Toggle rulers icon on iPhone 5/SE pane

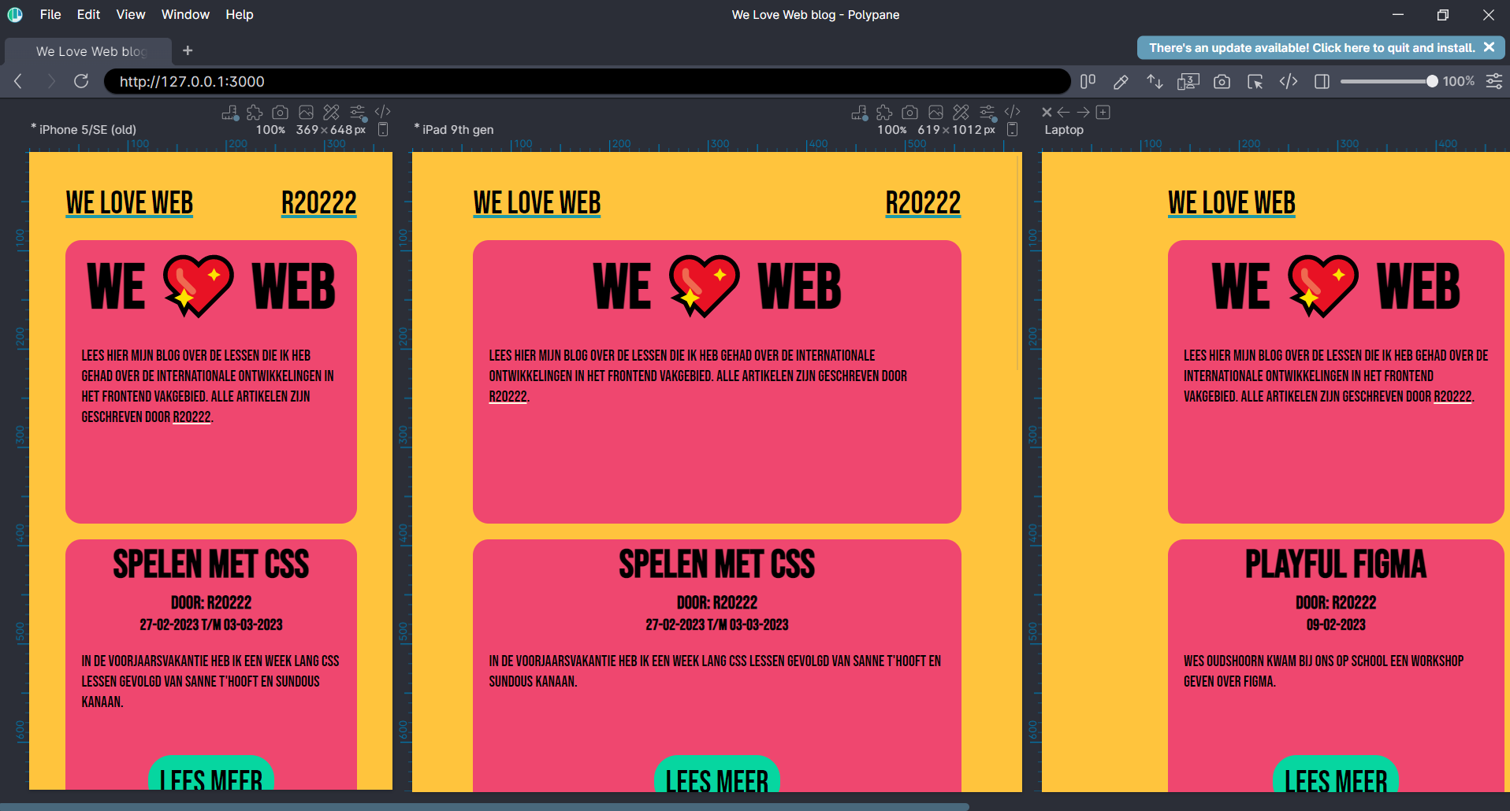229,113
